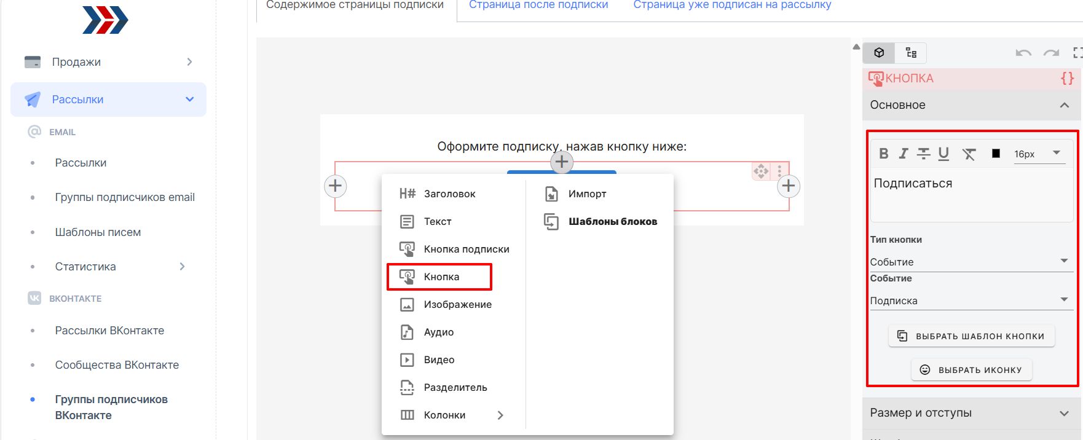The width and height of the screenshot is (1083, 440).
Task: Expand the Продажи sidebar section
Action: [108, 62]
